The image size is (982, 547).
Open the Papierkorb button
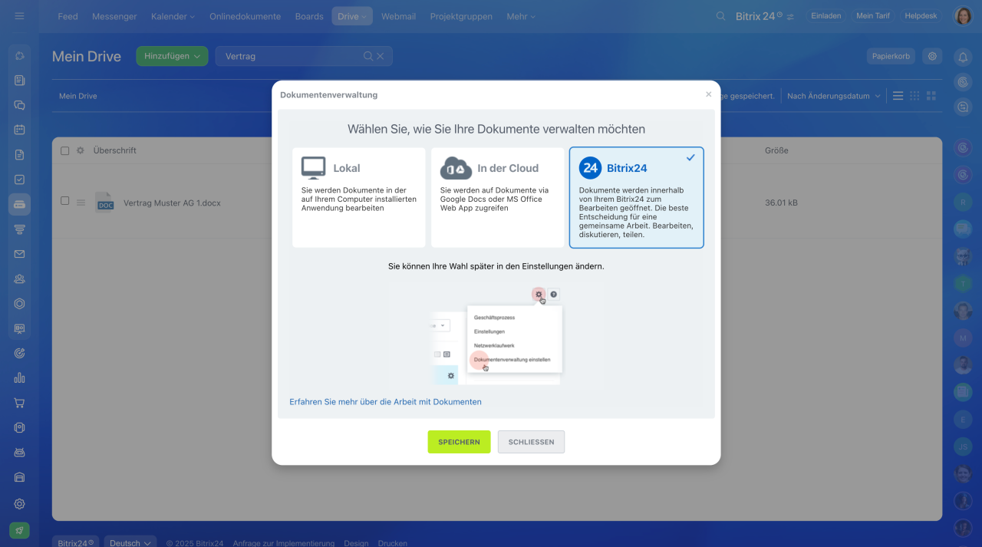point(891,56)
